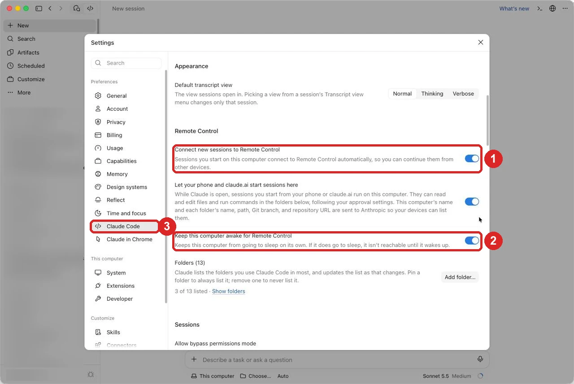Click the globe icon in the top bar
Screen dimensions: 574x384
552,9
